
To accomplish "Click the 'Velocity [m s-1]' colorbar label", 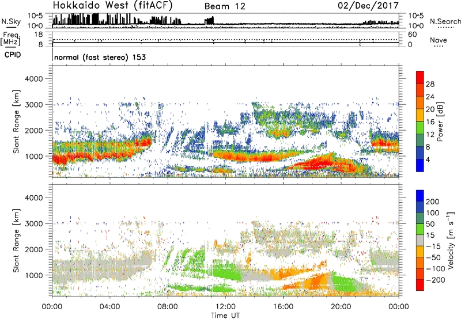I will pyautogui.click(x=451, y=240).
